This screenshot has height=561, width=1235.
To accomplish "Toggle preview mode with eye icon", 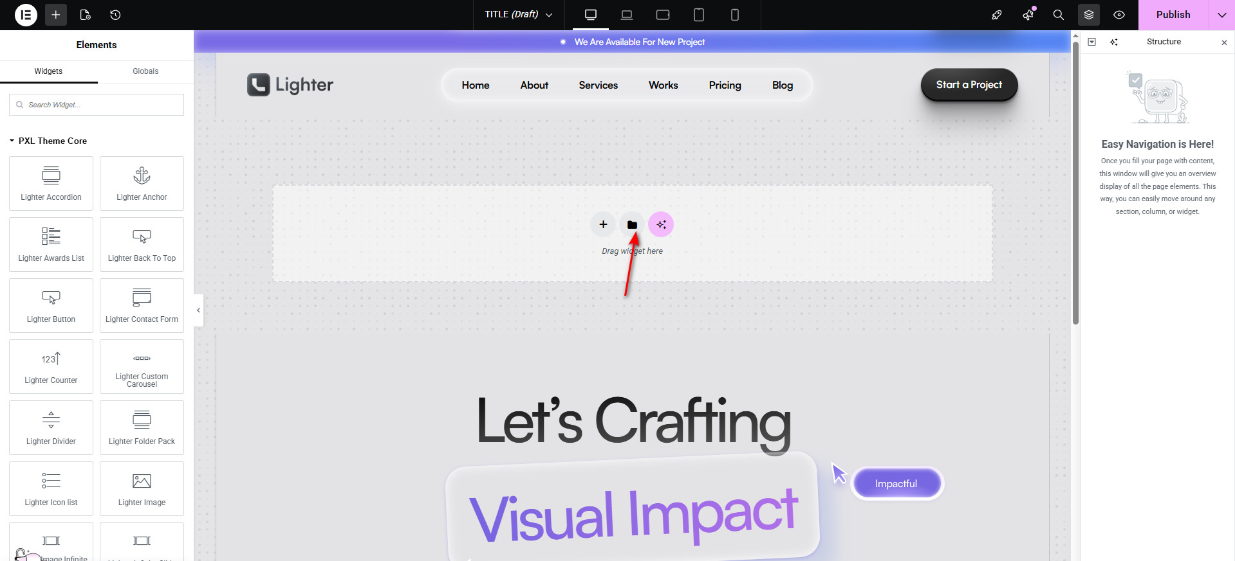I will pyautogui.click(x=1119, y=15).
